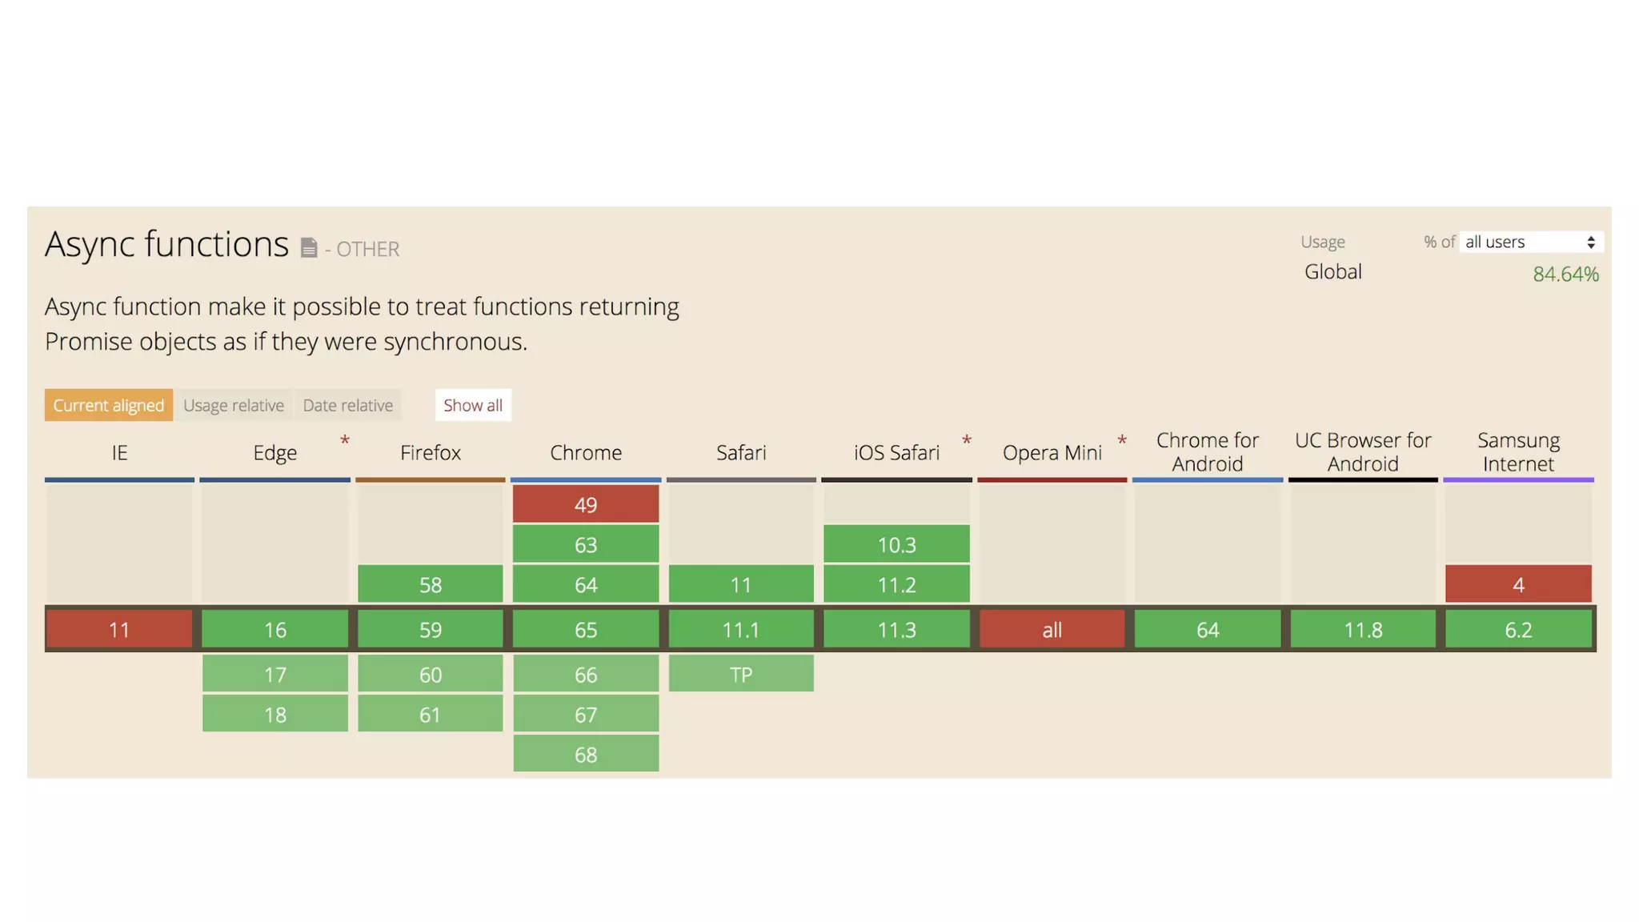Viewport: 1639px width, 922px height.
Task: Click the Opera Mini 'all' cell
Action: [x=1052, y=629]
